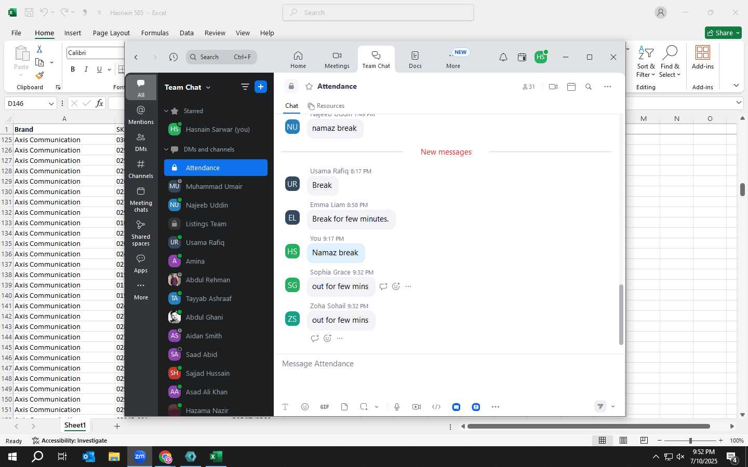View the 31 members of Attendance
This screenshot has width=748, height=467.
tap(528, 87)
